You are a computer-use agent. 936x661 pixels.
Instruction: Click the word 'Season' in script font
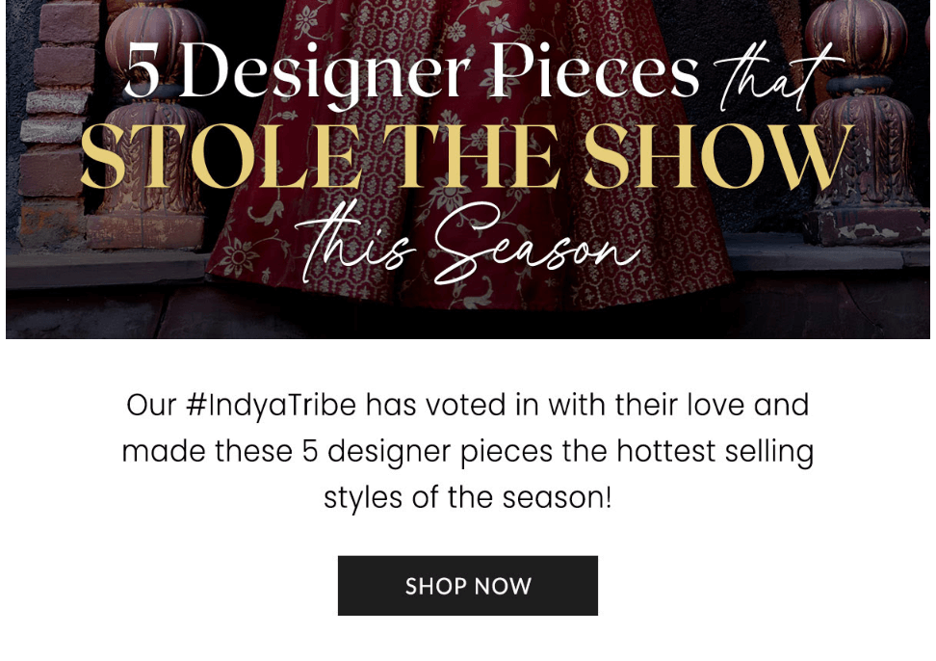click(x=537, y=246)
